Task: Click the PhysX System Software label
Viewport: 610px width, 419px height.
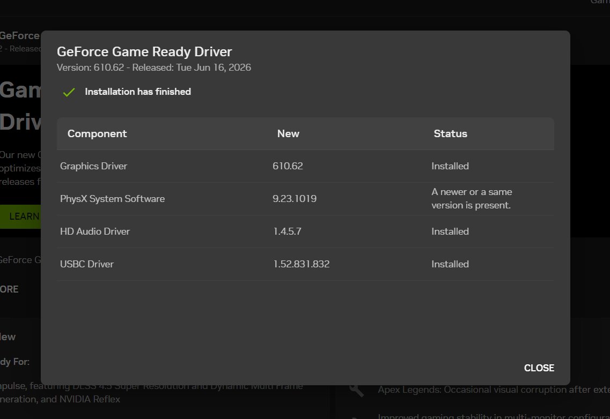Action: (113, 199)
